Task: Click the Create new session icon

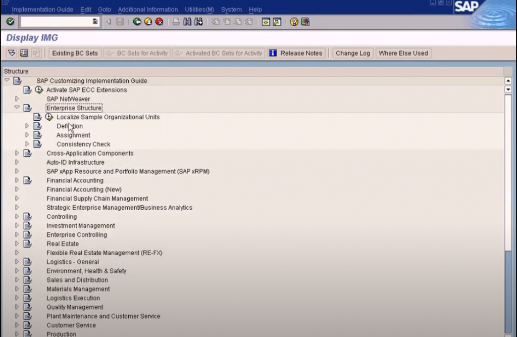Action: (x=266, y=22)
